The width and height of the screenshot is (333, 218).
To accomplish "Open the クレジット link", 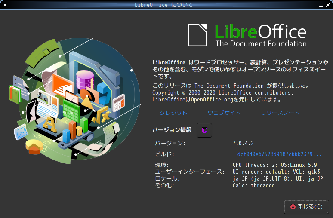I will point(173,113).
